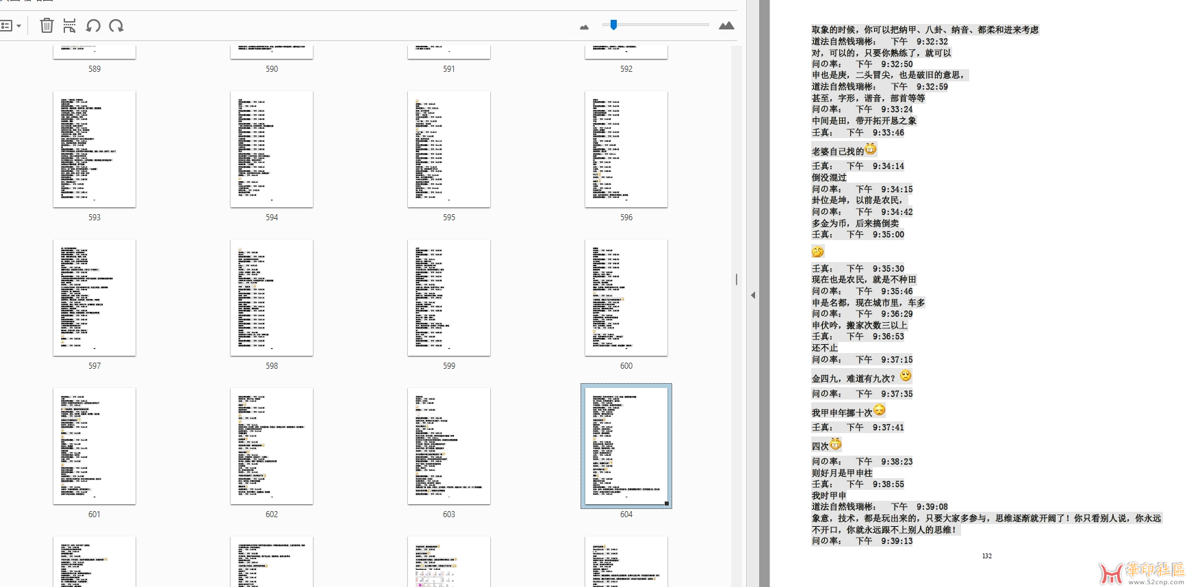
Task: Click the highlighted page 604 thumbnail
Action: 626,446
